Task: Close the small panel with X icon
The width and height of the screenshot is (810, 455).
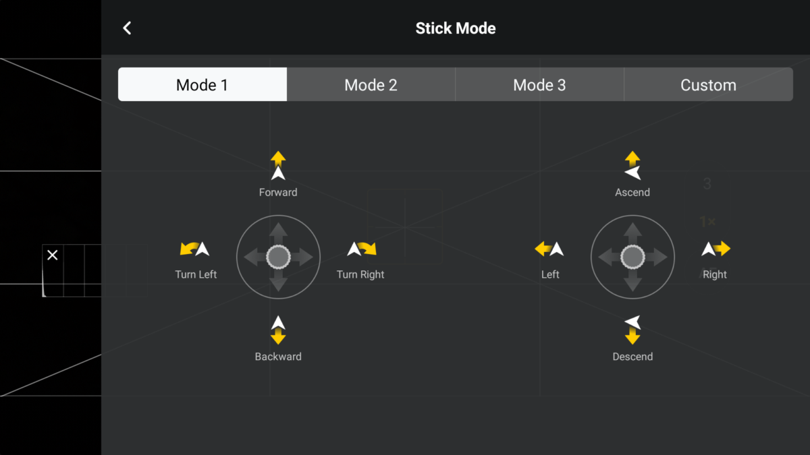Action: pyautogui.click(x=53, y=255)
